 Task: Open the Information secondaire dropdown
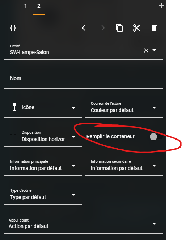coord(124,166)
